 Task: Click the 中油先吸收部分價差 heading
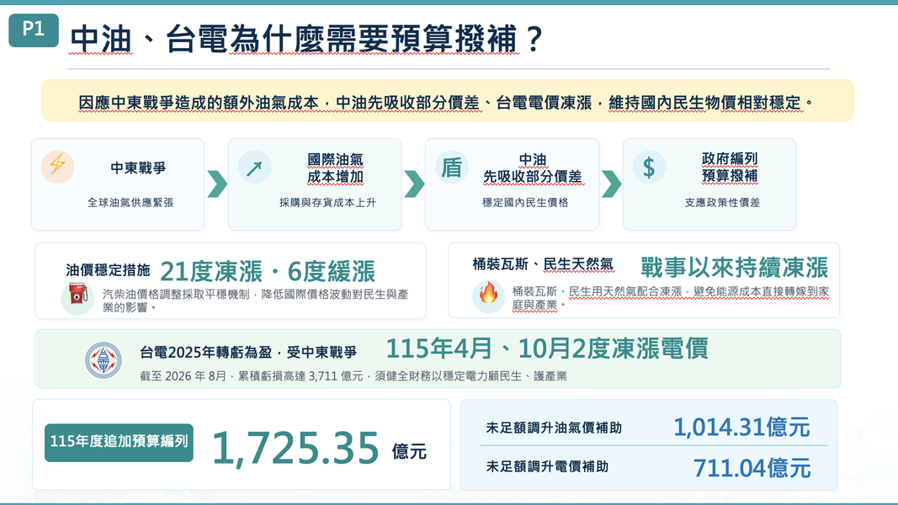[x=532, y=167]
